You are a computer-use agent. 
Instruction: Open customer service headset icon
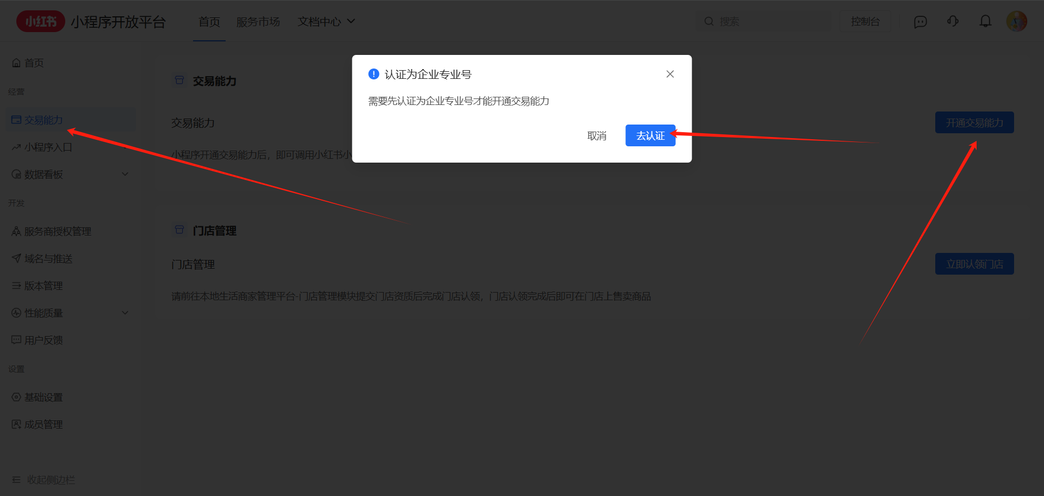pyautogui.click(x=953, y=21)
